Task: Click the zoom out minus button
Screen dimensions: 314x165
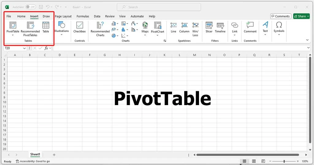Action: (270, 161)
